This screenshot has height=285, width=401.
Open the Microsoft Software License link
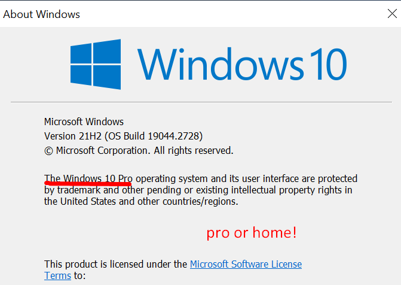tap(246, 264)
